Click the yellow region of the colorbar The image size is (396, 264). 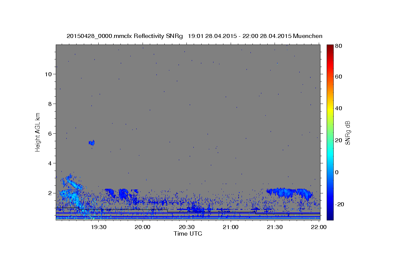coord(330,109)
